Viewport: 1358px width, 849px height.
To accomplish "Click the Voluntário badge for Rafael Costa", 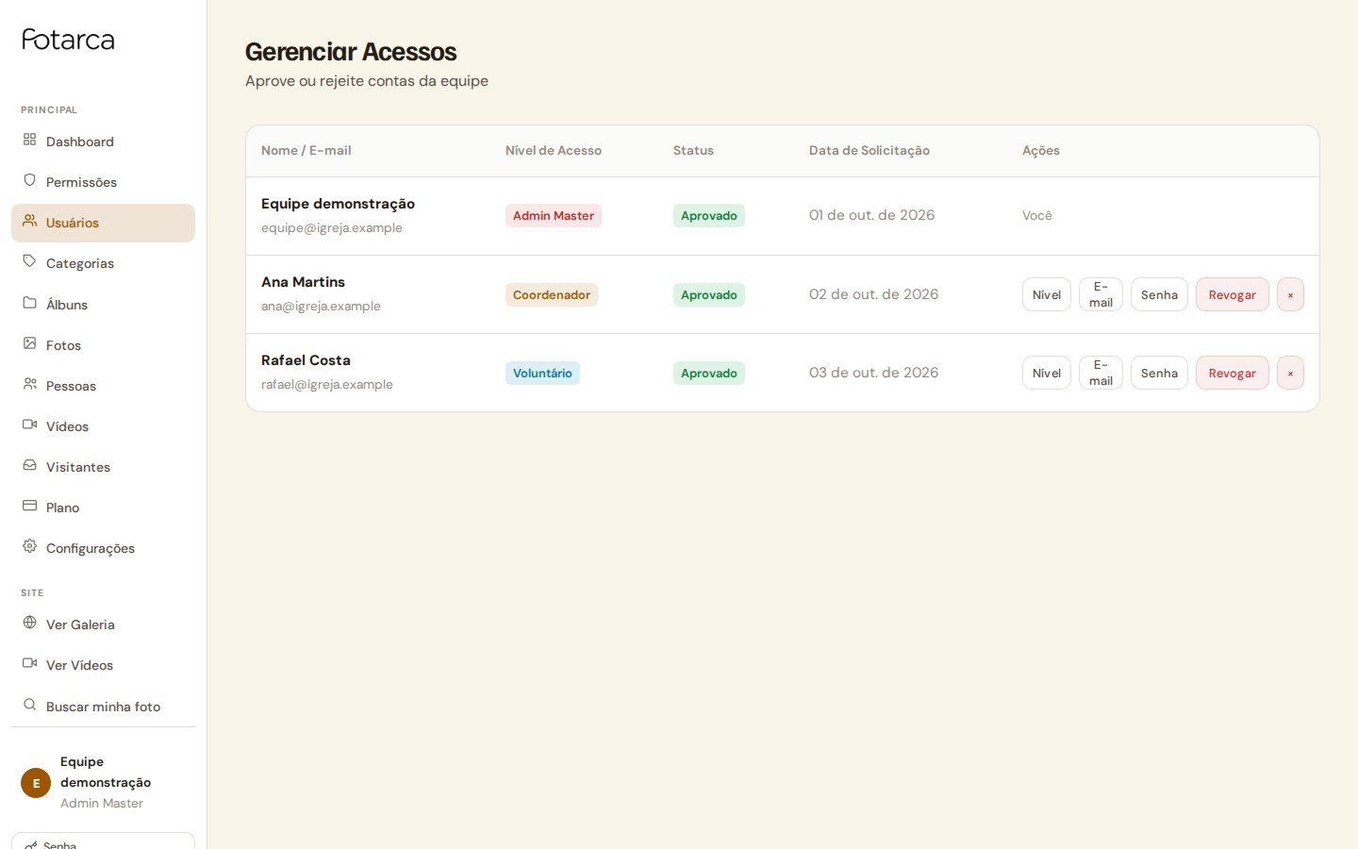I will [x=542, y=373].
